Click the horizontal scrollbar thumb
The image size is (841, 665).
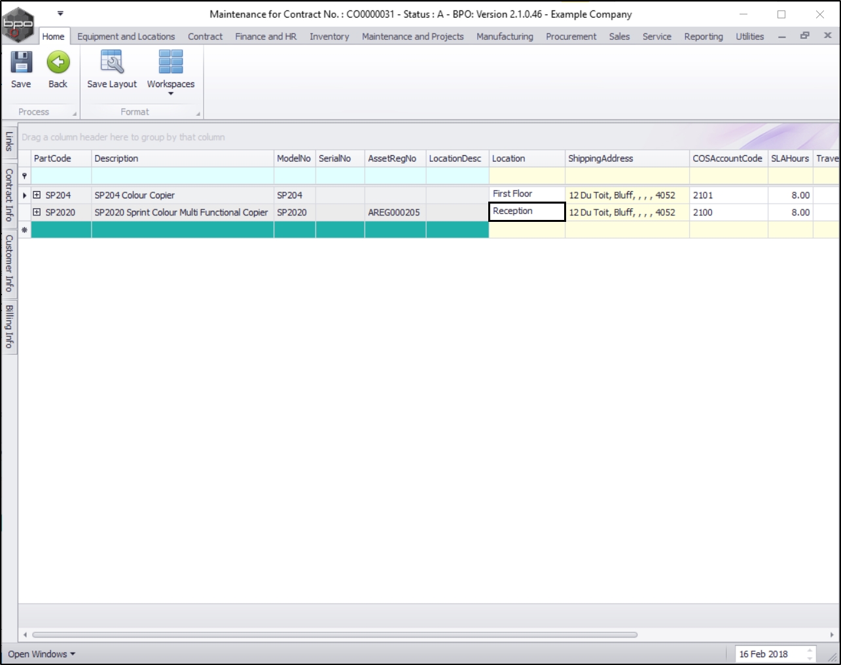point(334,635)
